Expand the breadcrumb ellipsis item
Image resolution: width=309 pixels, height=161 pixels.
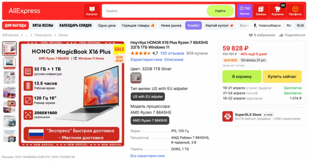pos(26,35)
